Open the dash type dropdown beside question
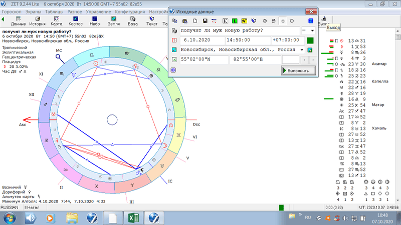 coord(312,30)
